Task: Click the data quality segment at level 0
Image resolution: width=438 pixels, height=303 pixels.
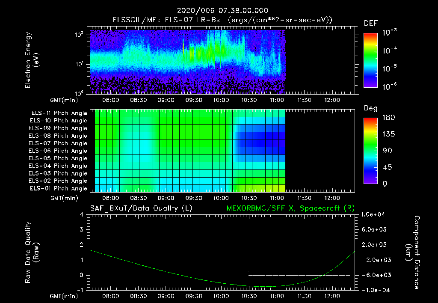Action: [299, 275]
